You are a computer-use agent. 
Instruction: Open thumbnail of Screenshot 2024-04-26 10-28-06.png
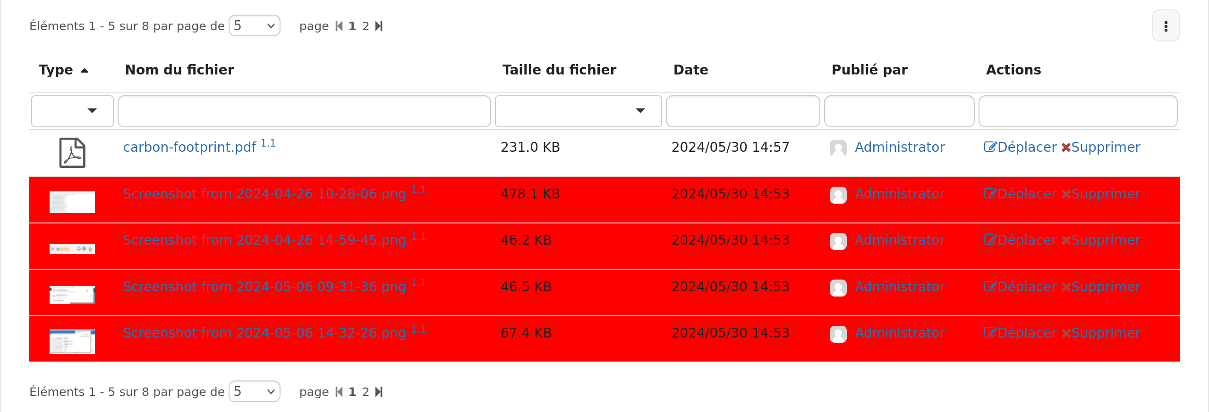72,202
